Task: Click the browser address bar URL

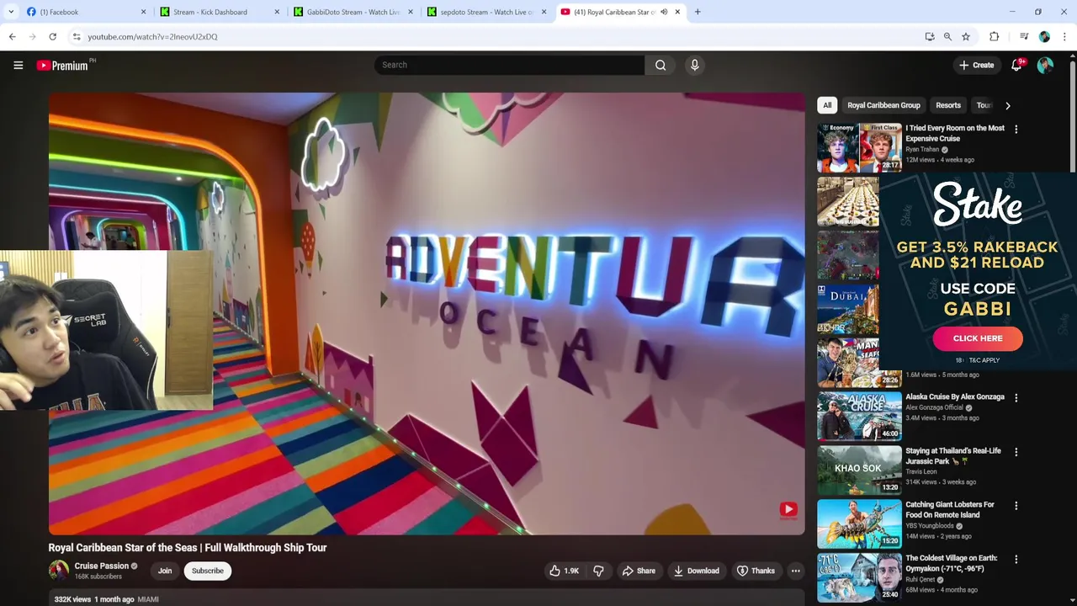Action: pos(152,37)
